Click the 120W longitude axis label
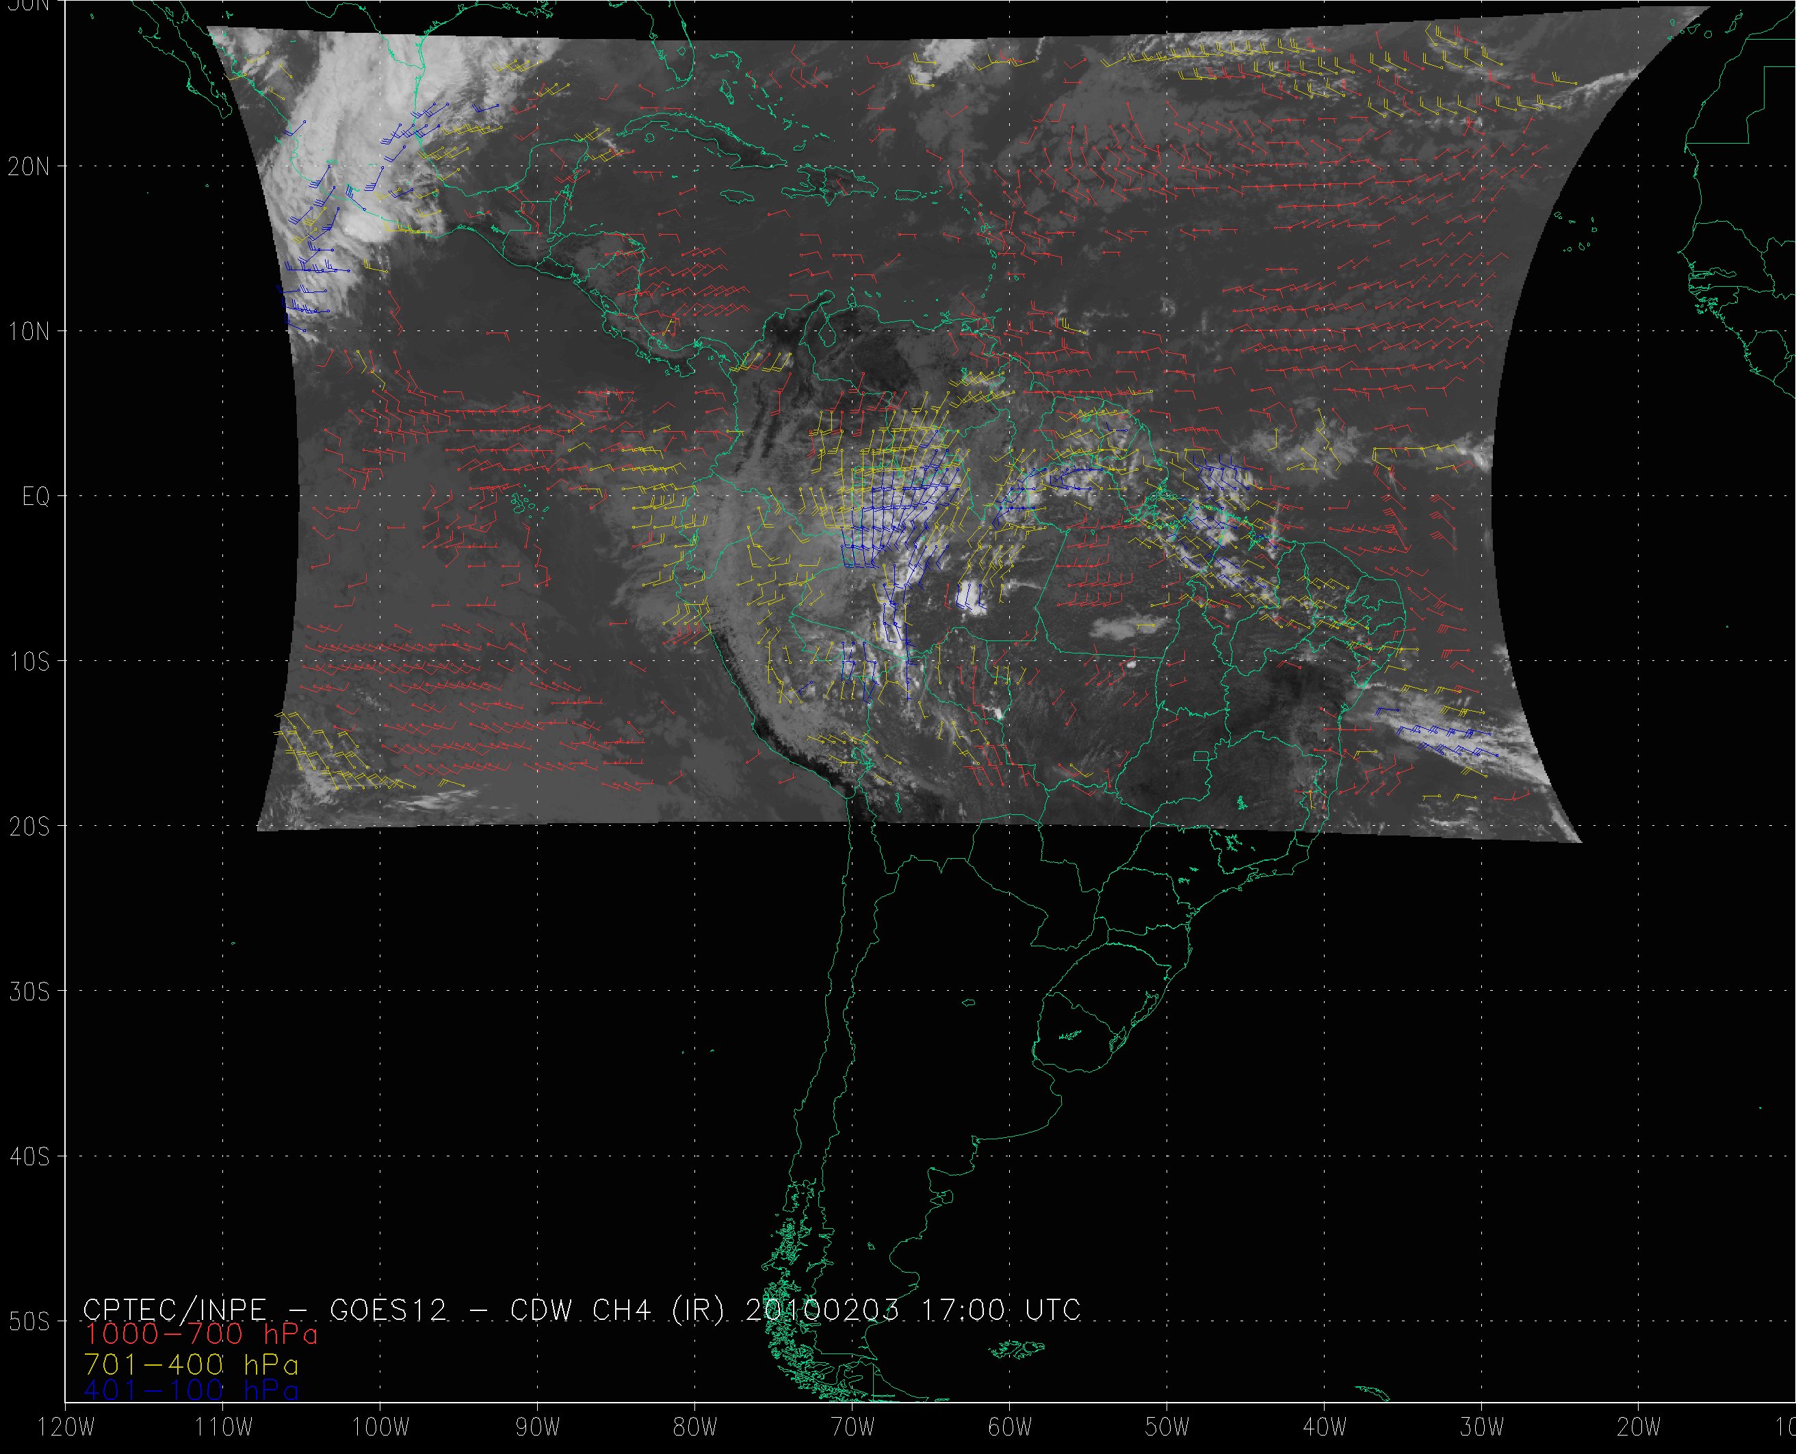 pos(67,1428)
